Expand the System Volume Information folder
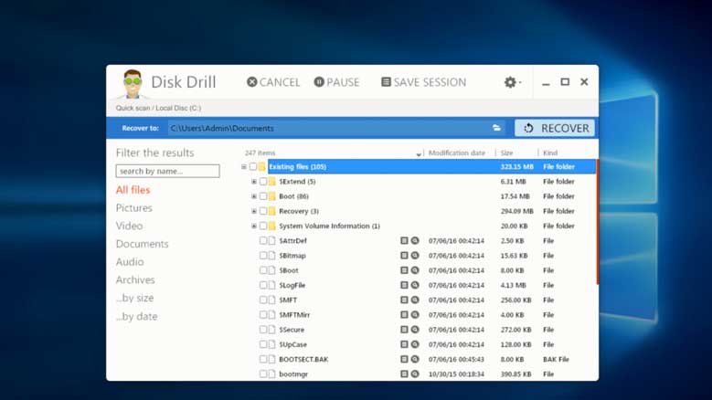The width and height of the screenshot is (712, 400). (x=254, y=226)
